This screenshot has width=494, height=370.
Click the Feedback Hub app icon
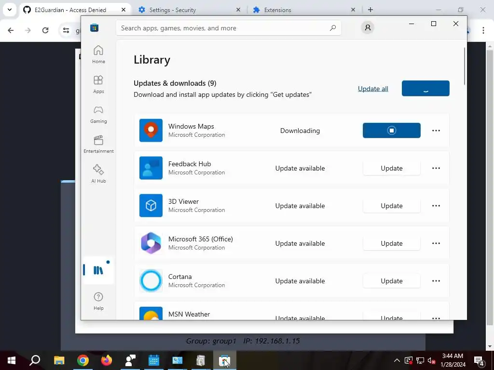[151, 168]
